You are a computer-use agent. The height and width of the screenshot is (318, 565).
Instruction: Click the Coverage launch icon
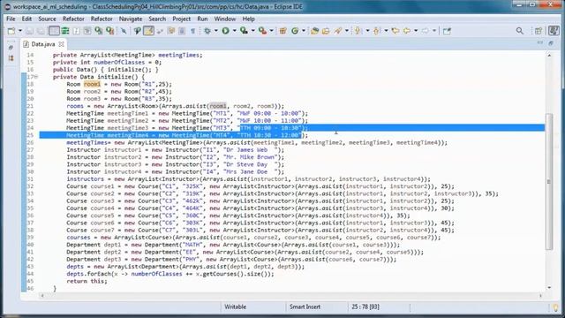pyautogui.click(x=244, y=31)
